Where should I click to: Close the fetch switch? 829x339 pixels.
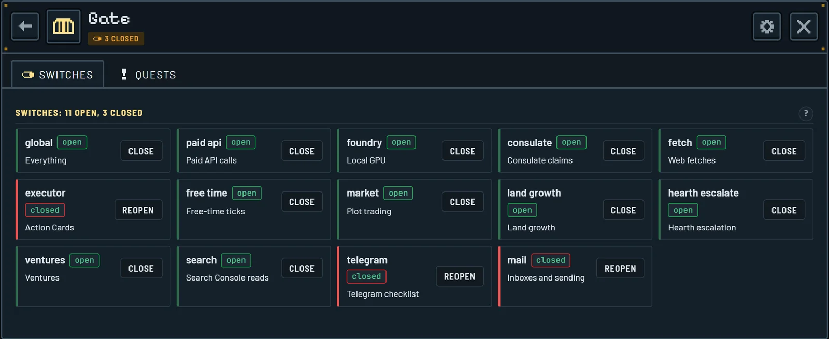(784, 151)
